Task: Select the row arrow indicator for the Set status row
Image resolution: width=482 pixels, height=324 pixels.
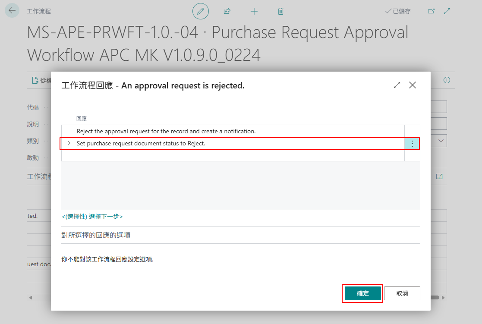Action: pos(68,143)
